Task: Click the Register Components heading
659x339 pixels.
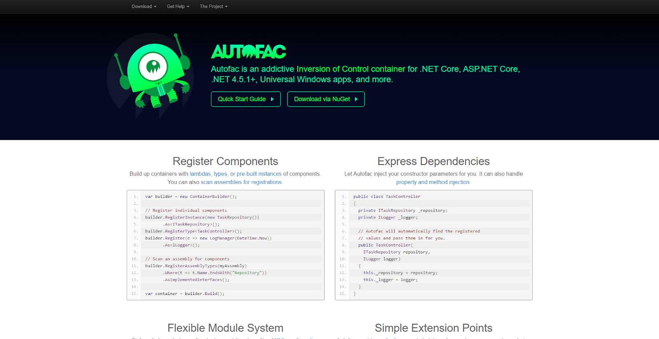Action: [225, 161]
